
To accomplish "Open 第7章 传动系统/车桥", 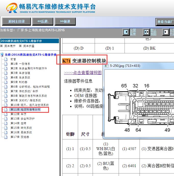I will tap(24, 91).
